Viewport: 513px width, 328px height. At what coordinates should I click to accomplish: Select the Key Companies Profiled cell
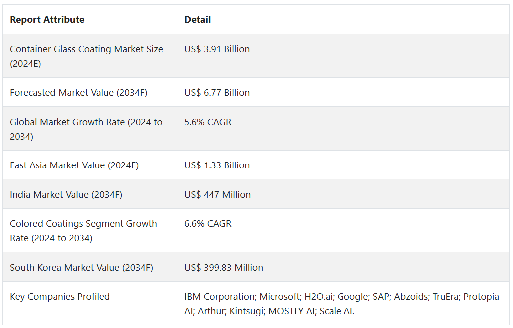pyautogui.click(x=60, y=297)
